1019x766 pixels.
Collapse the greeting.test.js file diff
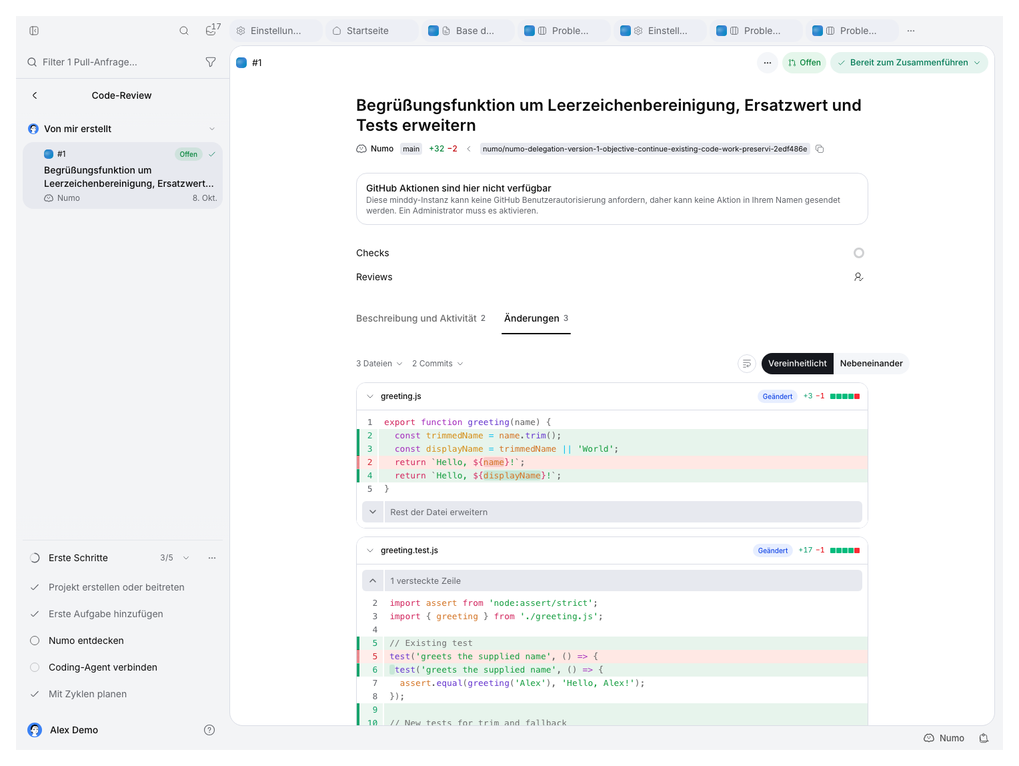point(370,550)
